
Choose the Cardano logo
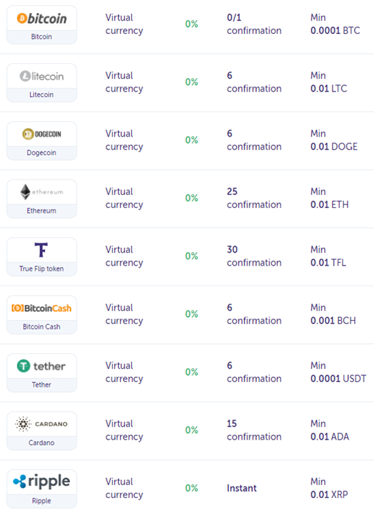click(x=41, y=424)
